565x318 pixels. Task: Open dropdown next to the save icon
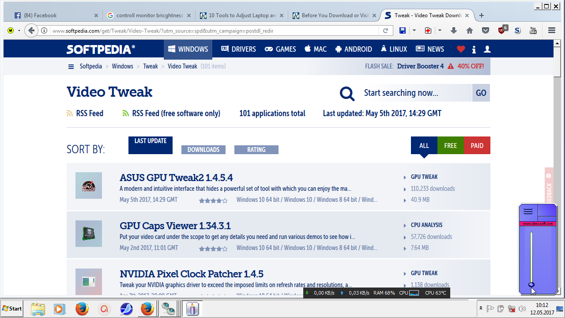click(414, 30)
